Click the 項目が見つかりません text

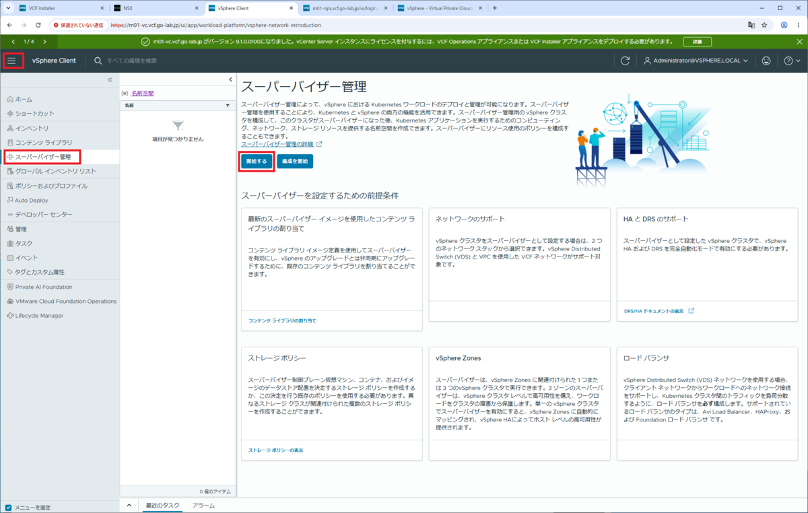click(178, 139)
